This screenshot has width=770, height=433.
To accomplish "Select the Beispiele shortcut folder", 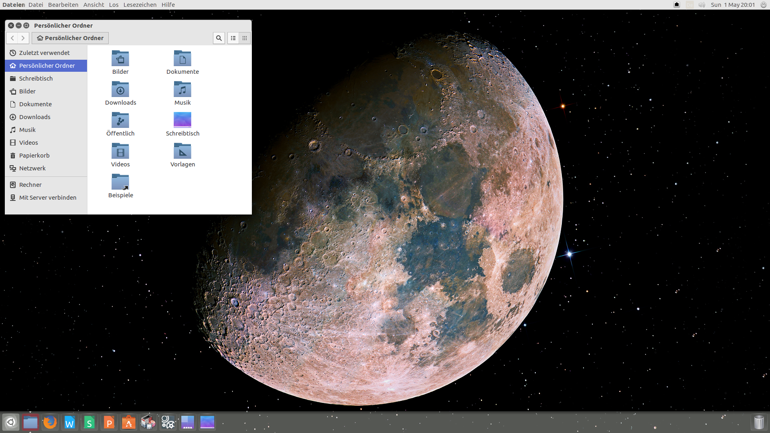I will coord(120,182).
